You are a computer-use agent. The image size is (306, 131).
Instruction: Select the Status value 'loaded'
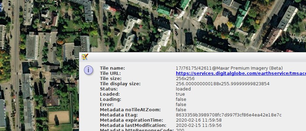pyautogui.click(x=183, y=89)
